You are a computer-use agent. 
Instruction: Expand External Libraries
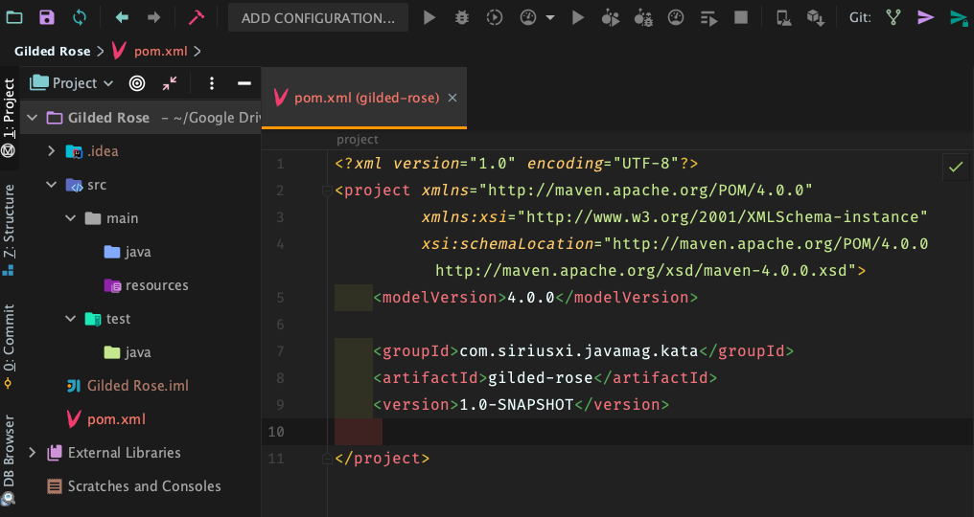pyautogui.click(x=33, y=453)
